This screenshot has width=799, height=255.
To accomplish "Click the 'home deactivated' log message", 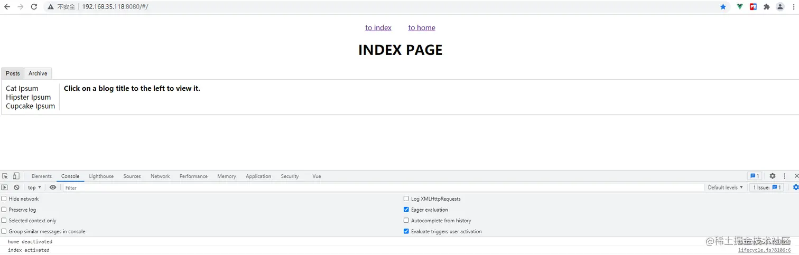I will [30, 242].
